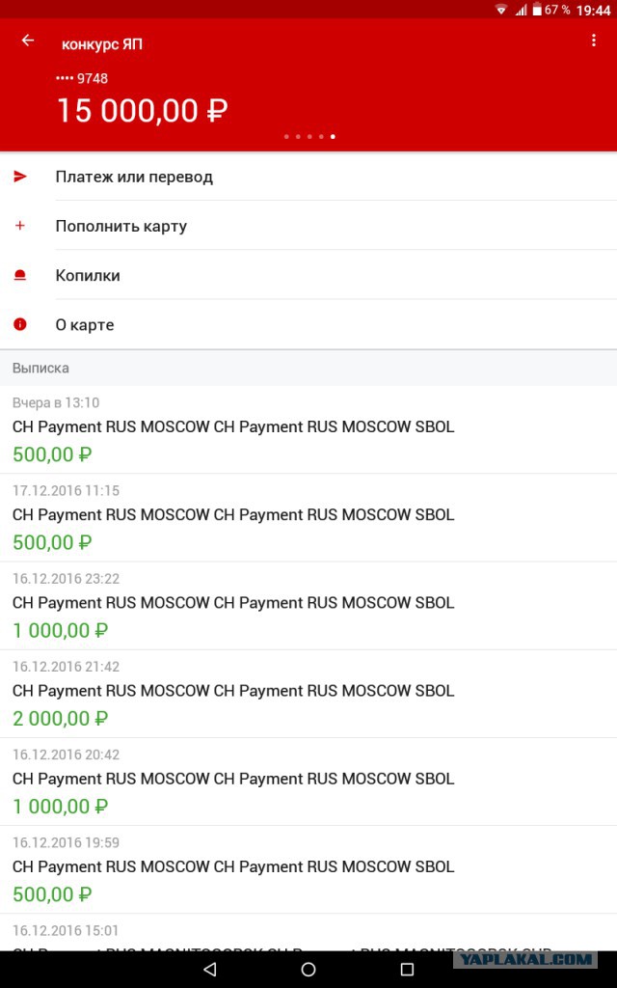The image size is (617, 988).
Task: Open О карте details
Action: pos(308,324)
